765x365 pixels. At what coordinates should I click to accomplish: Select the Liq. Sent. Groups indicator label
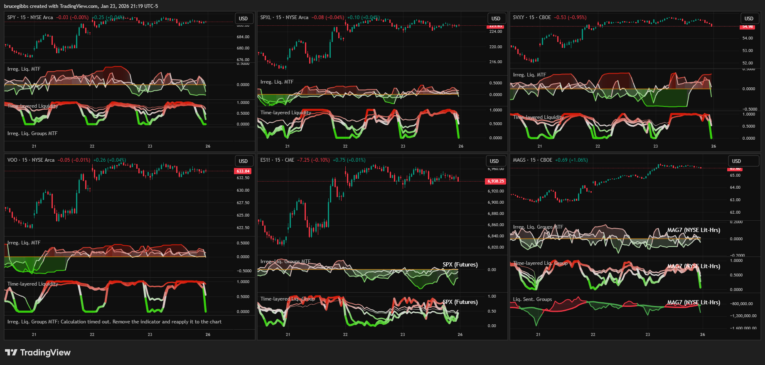point(532,299)
